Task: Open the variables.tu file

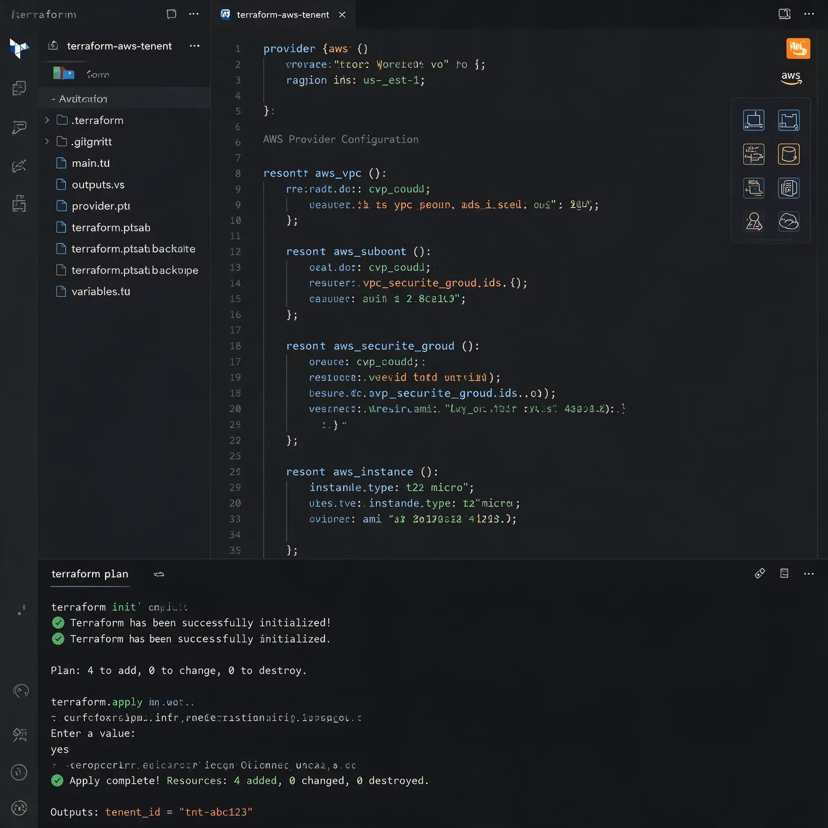Action: point(101,291)
